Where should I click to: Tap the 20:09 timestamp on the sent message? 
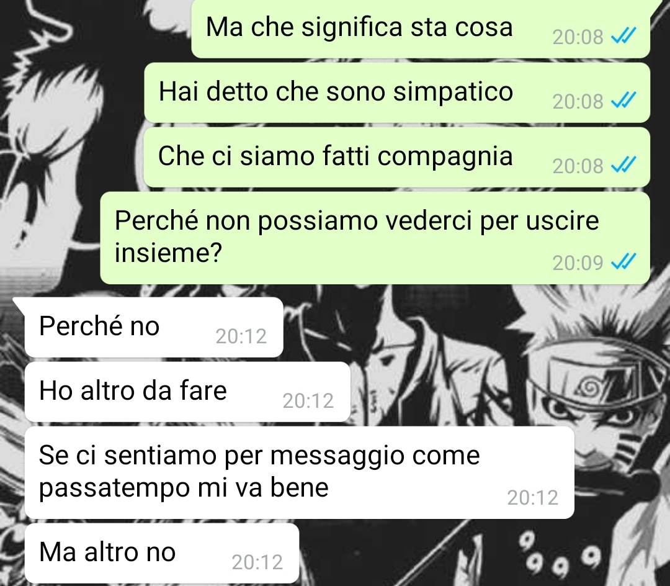click(578, 263)
